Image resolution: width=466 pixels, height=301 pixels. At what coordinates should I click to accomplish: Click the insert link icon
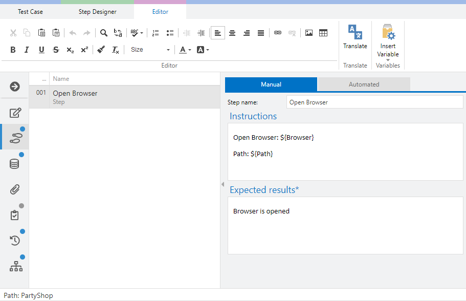point(277,33)
